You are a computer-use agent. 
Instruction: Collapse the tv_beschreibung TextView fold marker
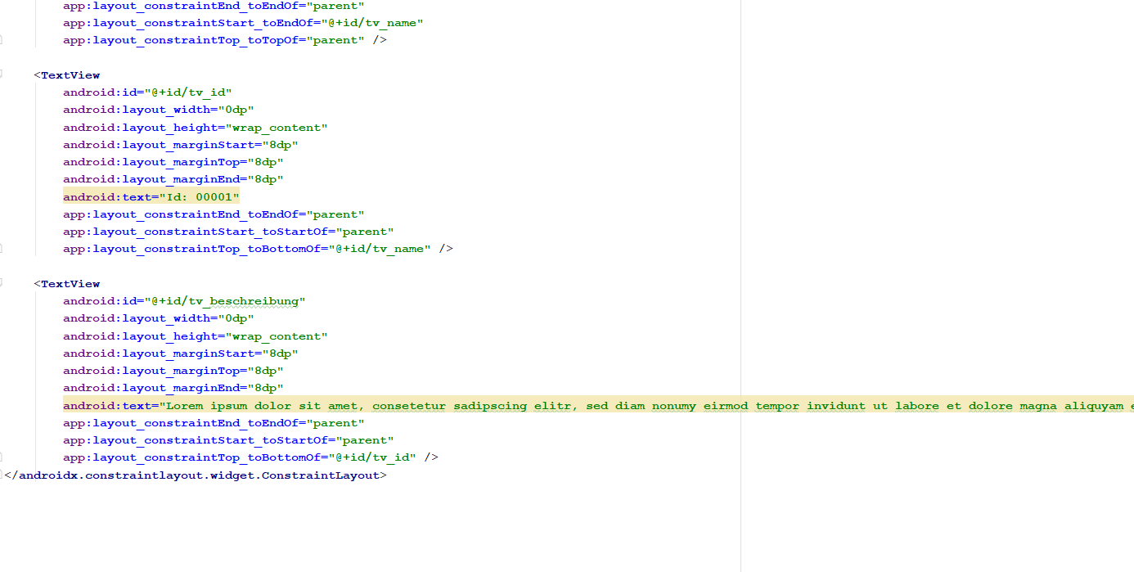(2, 284)
